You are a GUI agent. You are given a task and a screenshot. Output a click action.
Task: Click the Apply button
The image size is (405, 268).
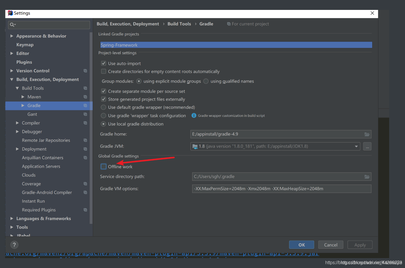(x=360, y=245)
